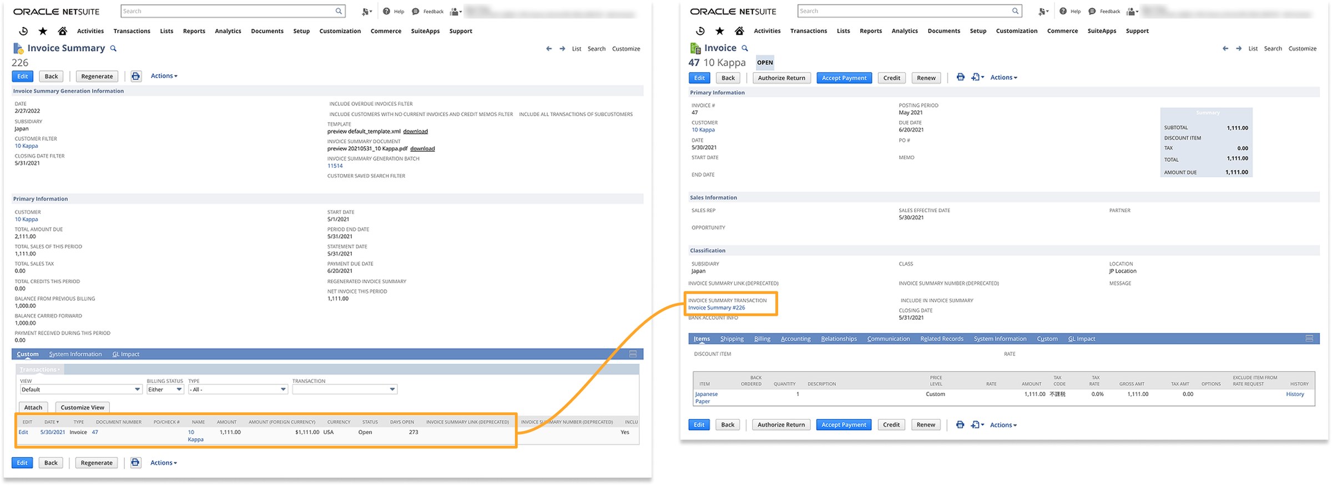Screen dimensions: 1332x486
Task: Switch to Related Records tab in Invoice window
Action: click(942, 339)
